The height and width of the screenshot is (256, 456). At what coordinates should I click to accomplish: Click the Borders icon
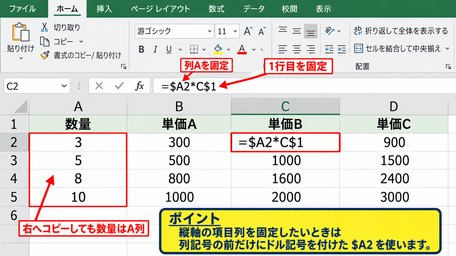click(x=194, y=49)
